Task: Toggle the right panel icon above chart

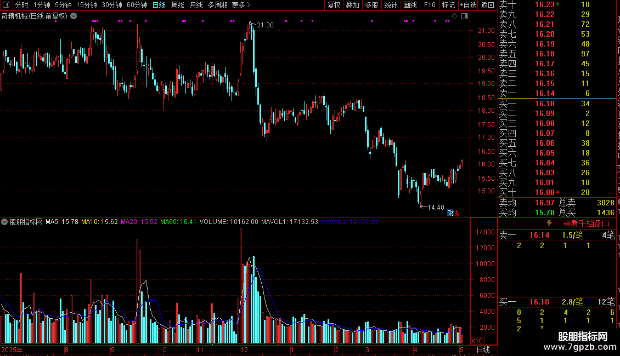Action: [465, 16]
